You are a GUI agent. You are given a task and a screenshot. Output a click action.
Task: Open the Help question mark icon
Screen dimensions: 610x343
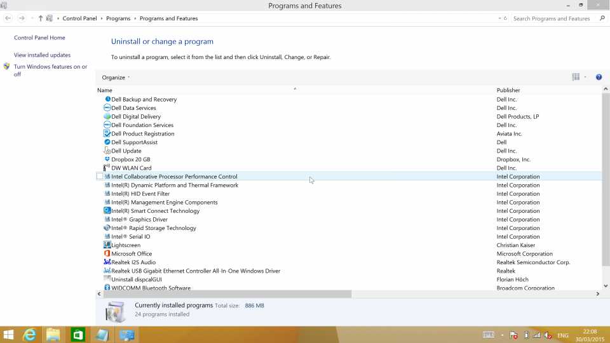tap(599, 77)
